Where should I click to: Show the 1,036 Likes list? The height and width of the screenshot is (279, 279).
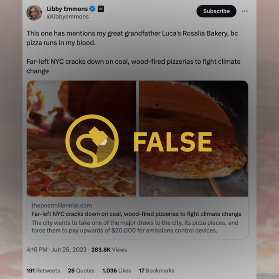click(x=116, y=270)
